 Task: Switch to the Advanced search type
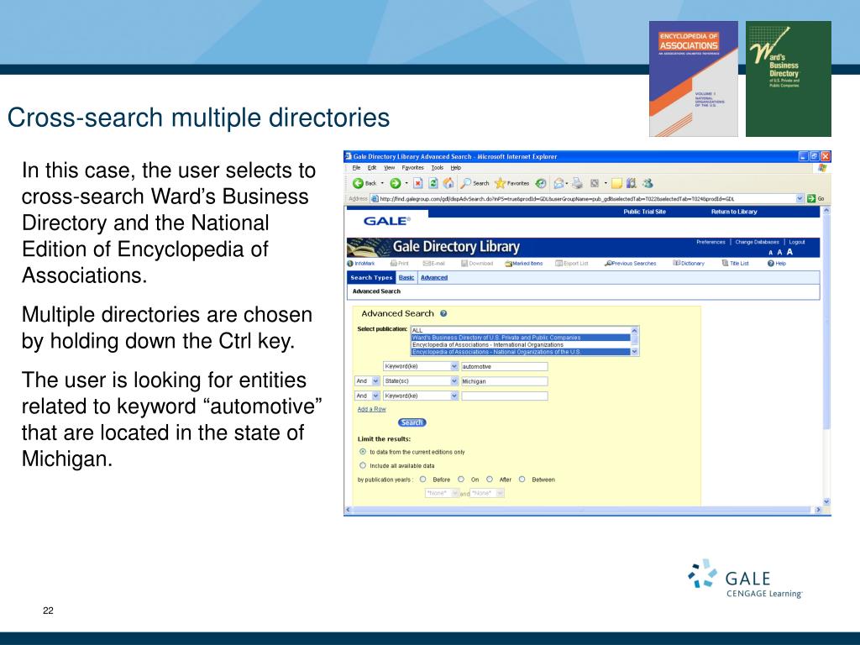click(x=434, y=277)
